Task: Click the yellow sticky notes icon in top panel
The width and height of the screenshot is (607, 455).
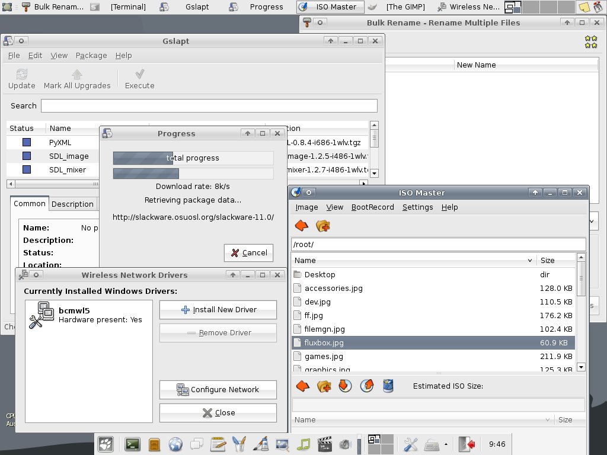Action: [584, 7]
